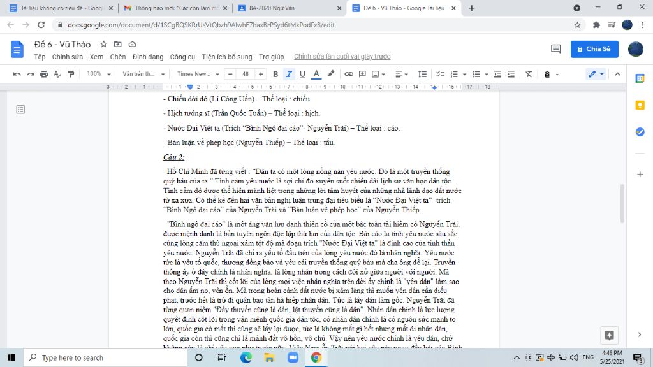This screenshot has width=653, height=367.
Task: Open File Explorer from taskbar
Action: pos(269,357)
